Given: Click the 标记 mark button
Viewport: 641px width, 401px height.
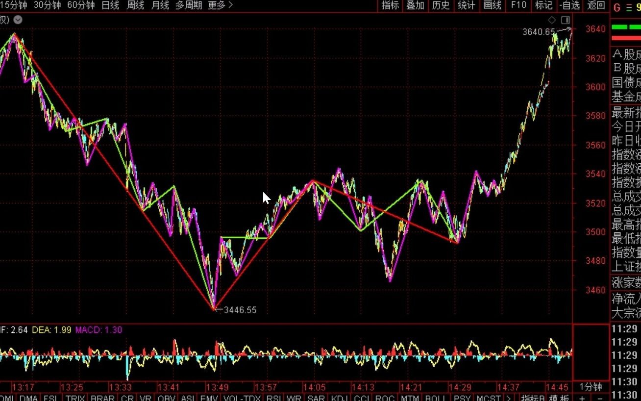Looking at the screenshot, I should pos(543,5).
